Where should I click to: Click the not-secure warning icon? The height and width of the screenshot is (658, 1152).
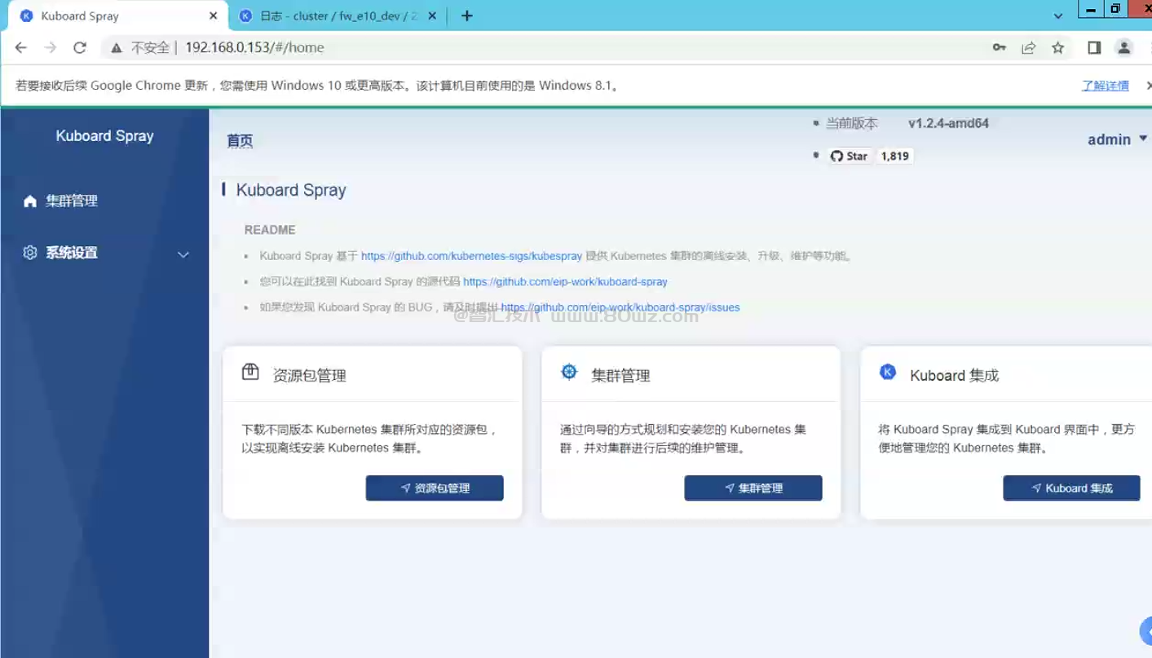coord(117,48)
